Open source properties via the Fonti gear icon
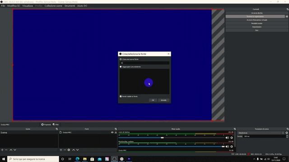289x162 pixels. (x=69, y=150)
